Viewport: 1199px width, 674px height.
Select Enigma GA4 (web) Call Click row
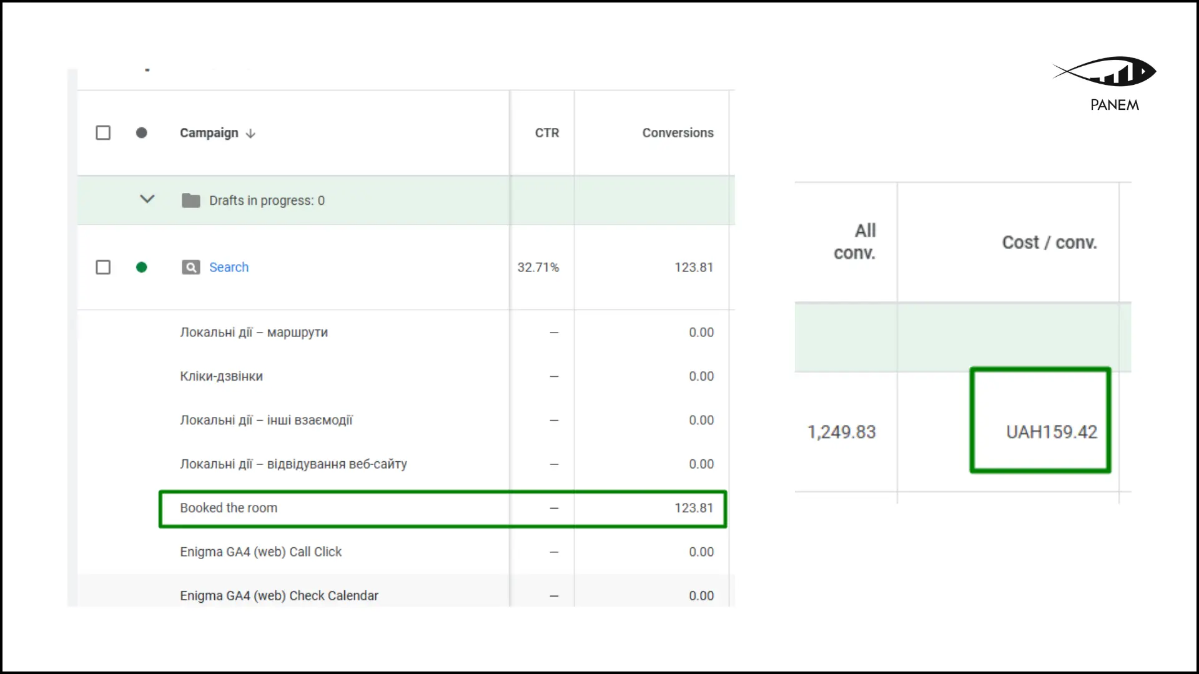(x=260, y=552)
